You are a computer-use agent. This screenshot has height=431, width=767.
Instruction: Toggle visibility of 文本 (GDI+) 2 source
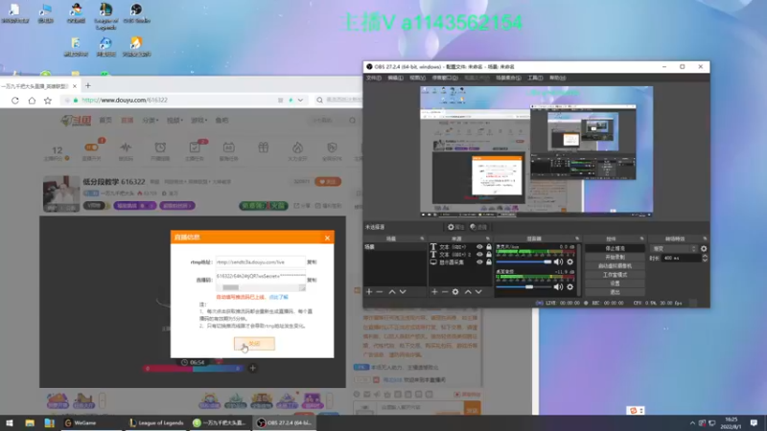point(479,255)
